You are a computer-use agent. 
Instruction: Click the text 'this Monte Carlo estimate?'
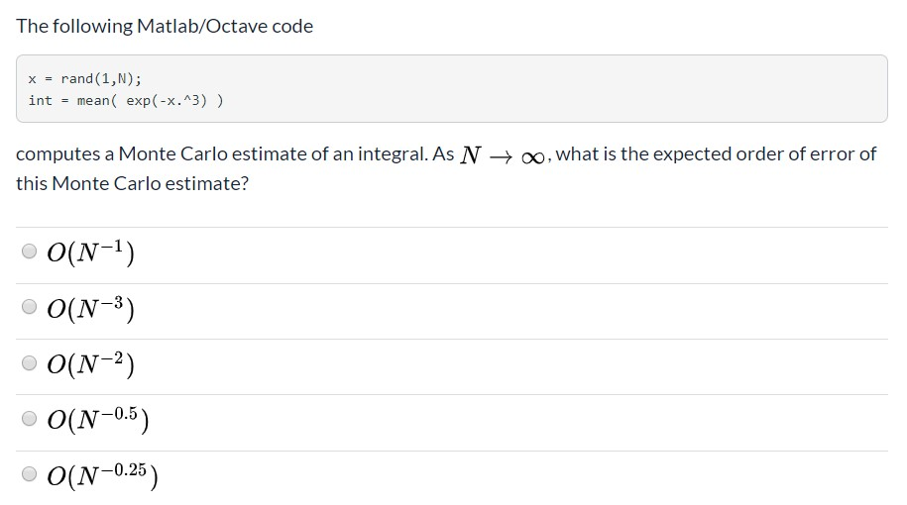(x=132, y=183)
